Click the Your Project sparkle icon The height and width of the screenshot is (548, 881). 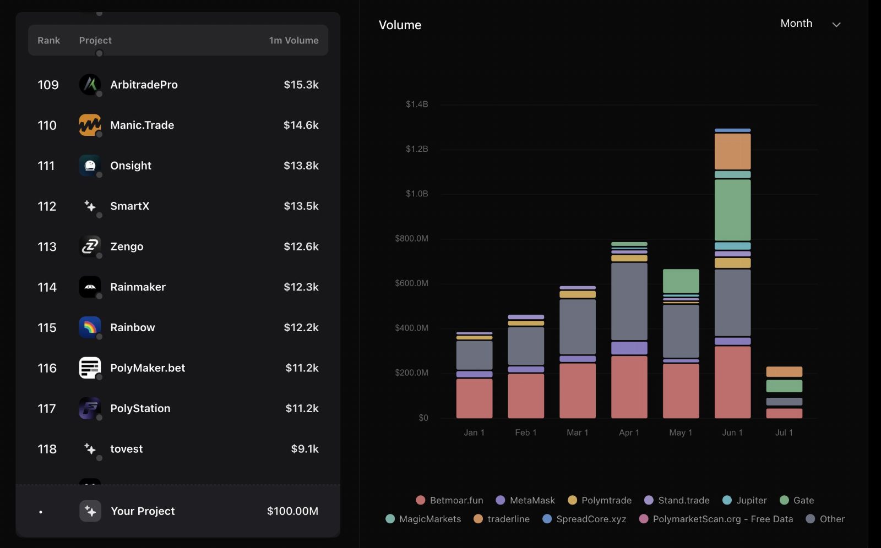[90, 511]
